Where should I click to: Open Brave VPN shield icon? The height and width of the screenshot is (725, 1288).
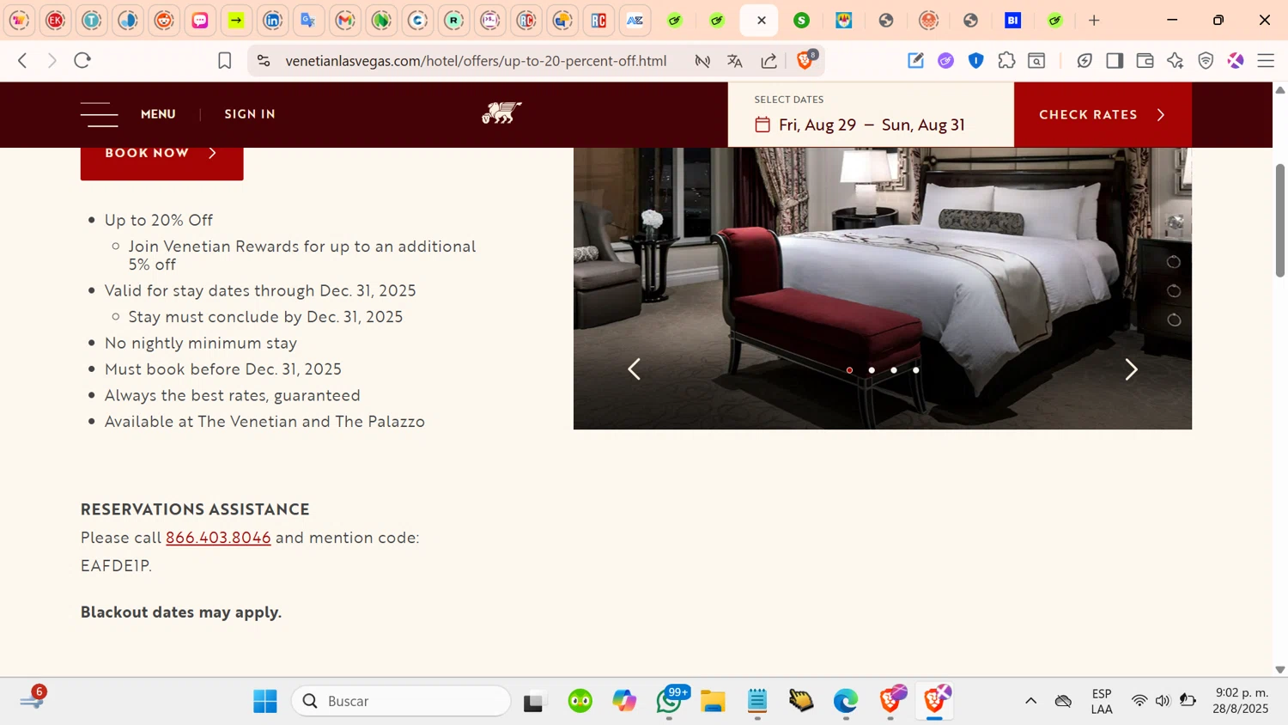pyautogui.click(x=1206, y=60)
